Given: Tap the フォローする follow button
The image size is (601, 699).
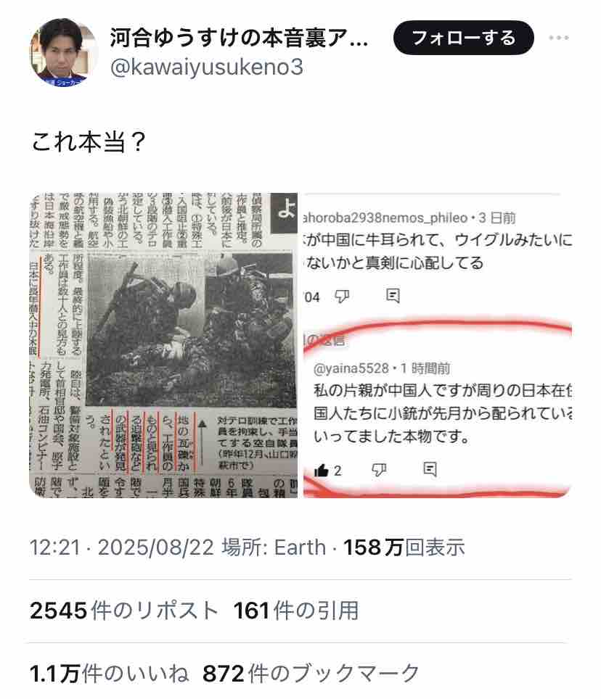Looking at the screenshot, I should click(464, 38).
